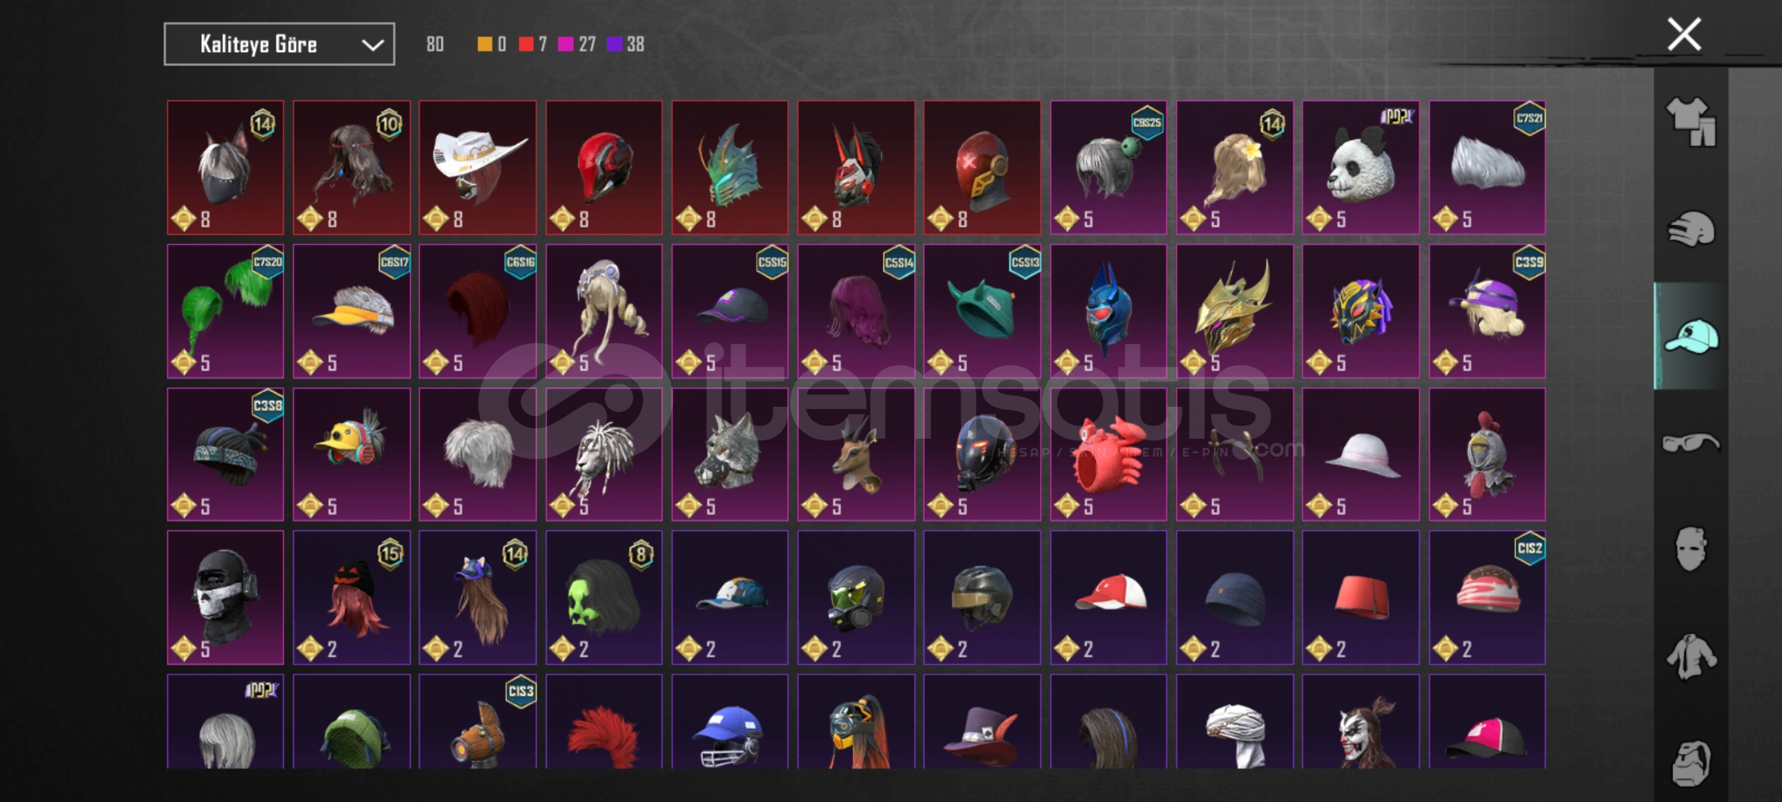Pick the blue cricket helmet item

click(x=730, y=722)
